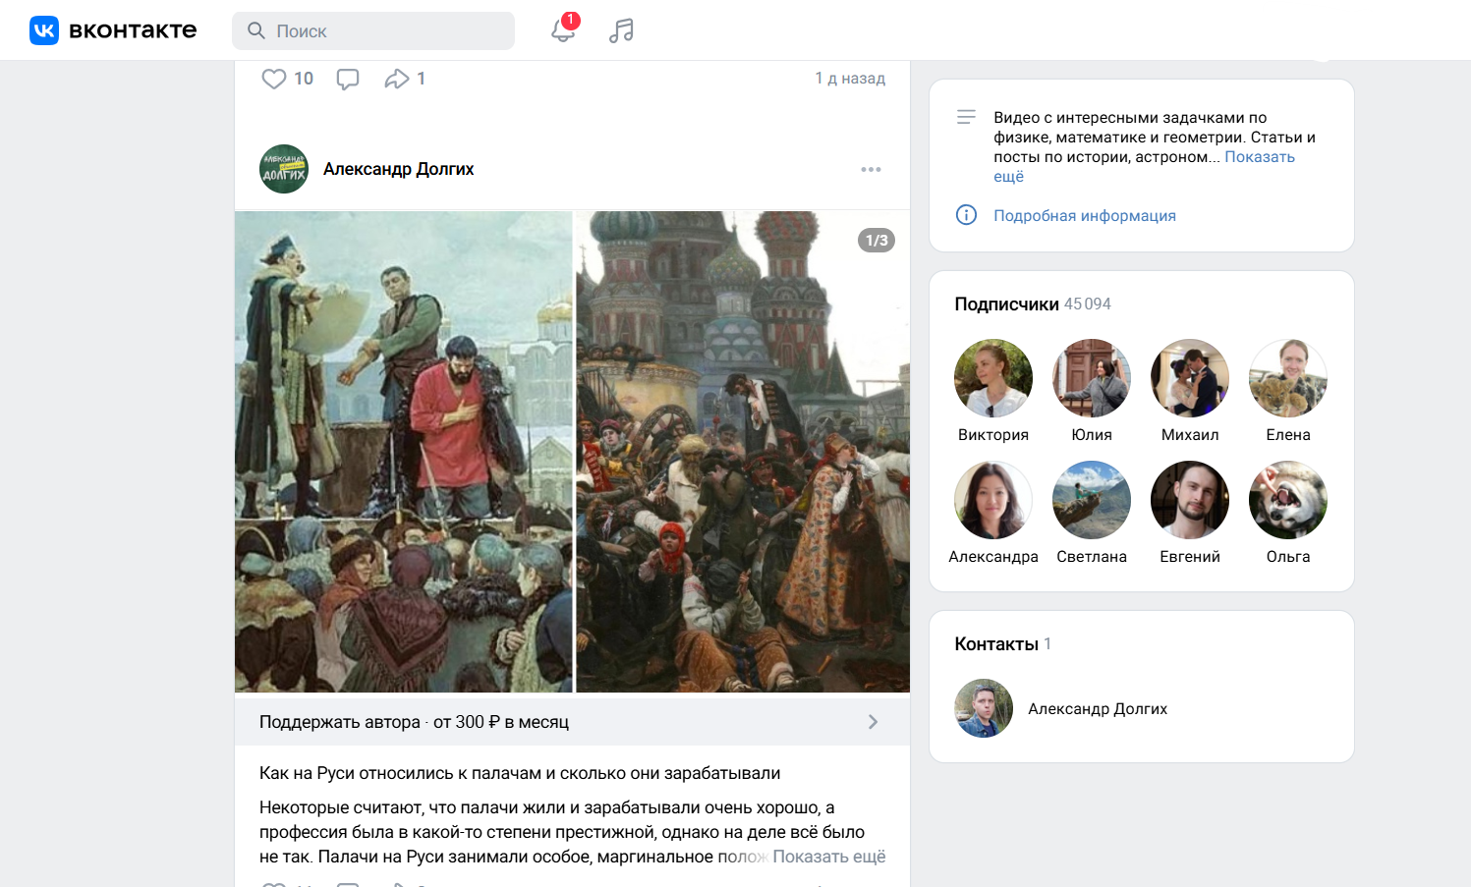Open subscriber Александра's avatar
The height and width of the screenshot is (887, 1471).
click(993, 500)
